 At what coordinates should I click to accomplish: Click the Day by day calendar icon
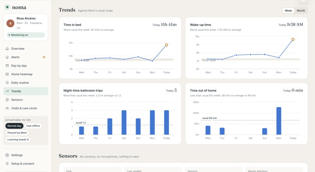[7, 66]
